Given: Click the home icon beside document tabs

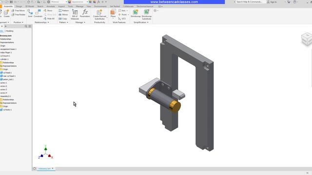Looking at the screenshot, I should point(35,169).
